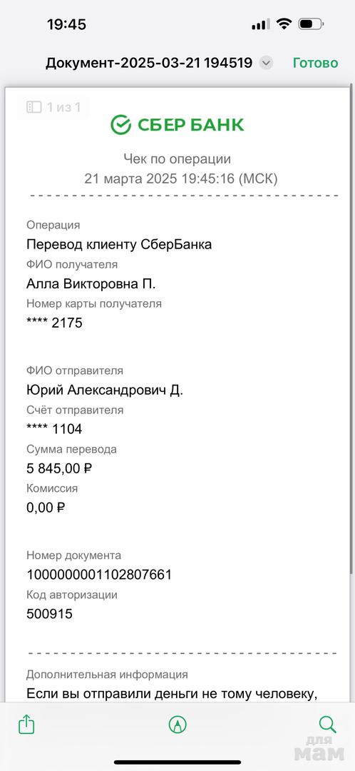Tap the Sberbank checkmark logo

[120, 125]
